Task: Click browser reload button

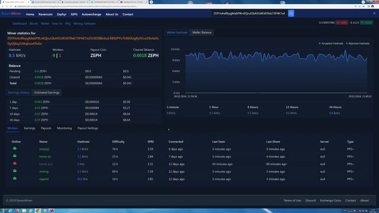Action: click(x=11, y=7)
